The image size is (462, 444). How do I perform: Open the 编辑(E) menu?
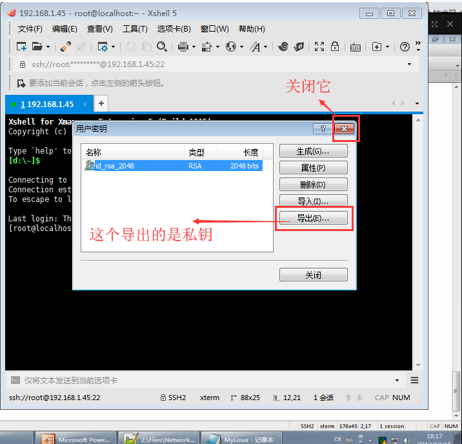tap(65, 29)
